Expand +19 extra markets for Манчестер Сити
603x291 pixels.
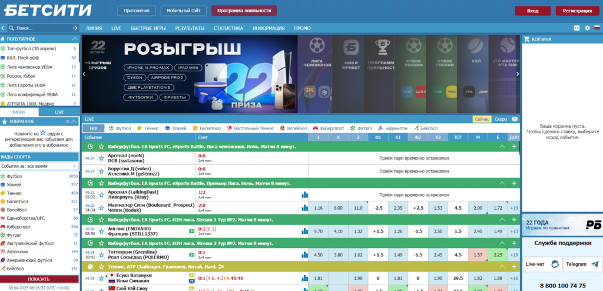(513, 208)
